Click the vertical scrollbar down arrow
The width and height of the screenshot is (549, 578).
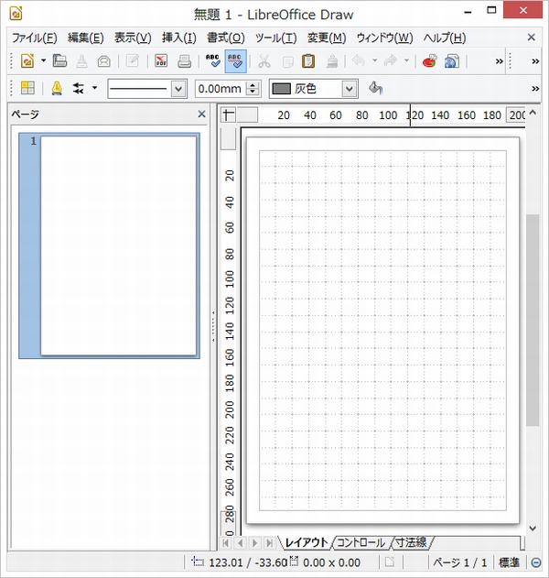pos(533,529)
